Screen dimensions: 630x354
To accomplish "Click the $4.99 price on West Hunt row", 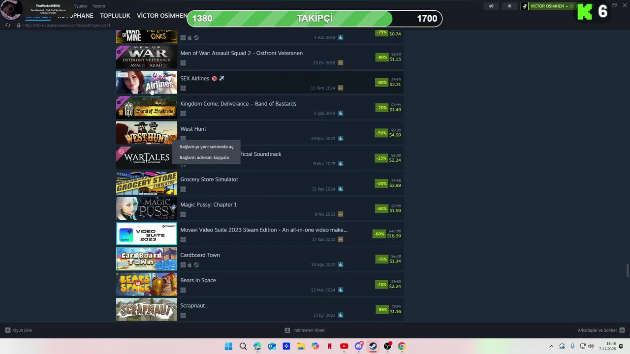I will 395,135.
